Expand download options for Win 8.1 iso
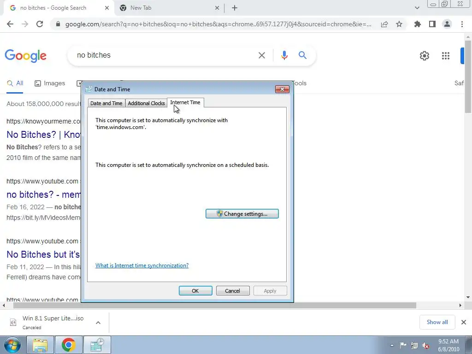This screenshot has width=472, height=354. pyautogui.click(x=98, y=322)
